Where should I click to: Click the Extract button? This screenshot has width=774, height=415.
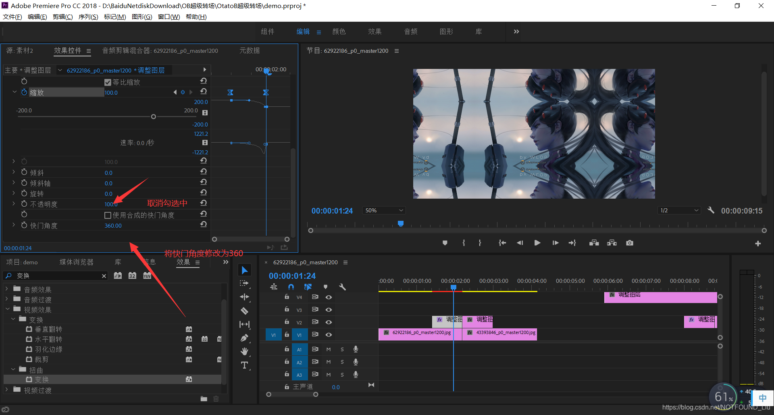point(612,243)
